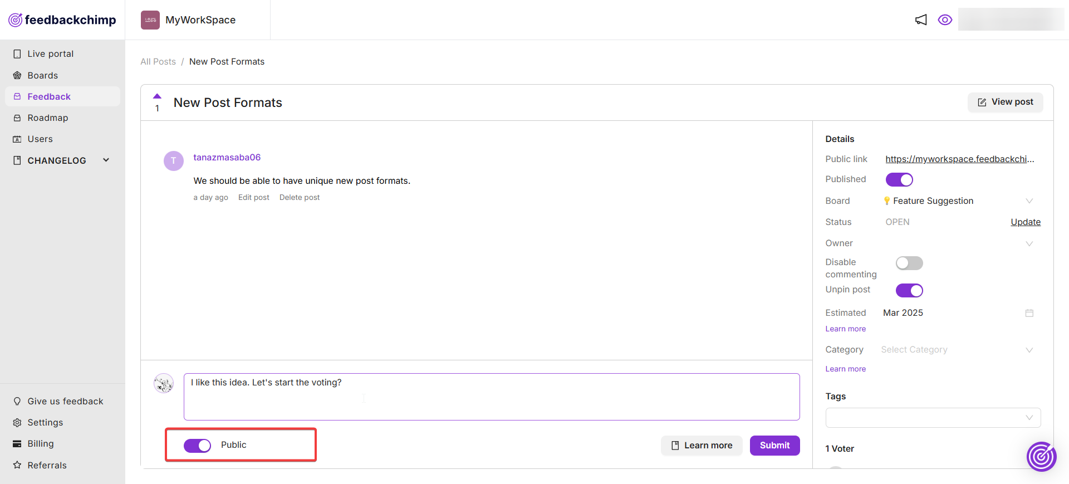The image size is (1069, 484).
Task: Click the Roadmap sidebar icon
Action: [x=17, y=118]
